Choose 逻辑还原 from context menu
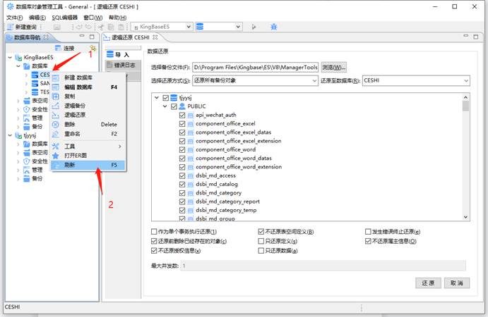This screenshot has width=488, height=317. 88,116
